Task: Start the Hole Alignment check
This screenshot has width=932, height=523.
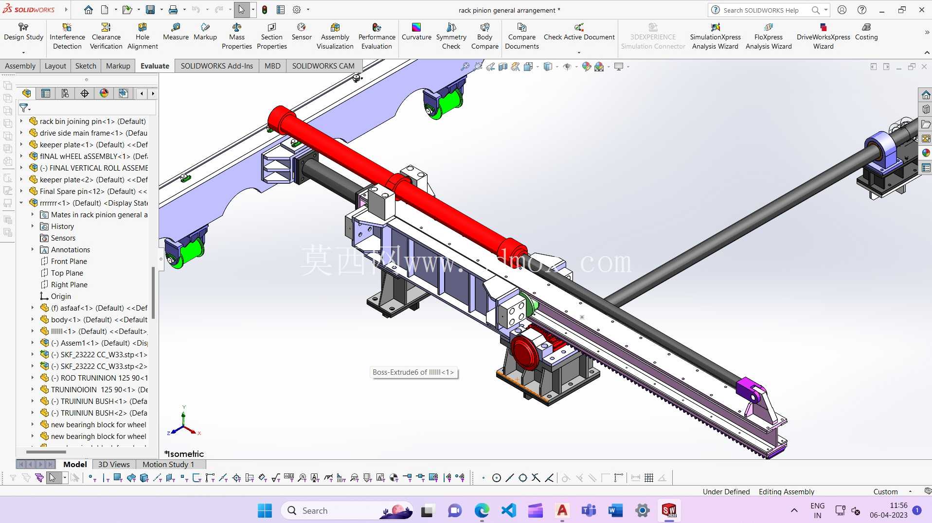Action: pos(143,36)
